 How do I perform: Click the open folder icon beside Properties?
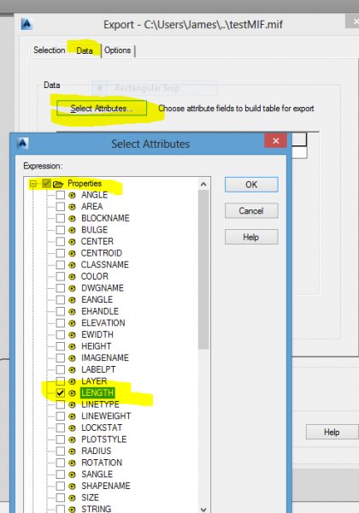point(58,184)
